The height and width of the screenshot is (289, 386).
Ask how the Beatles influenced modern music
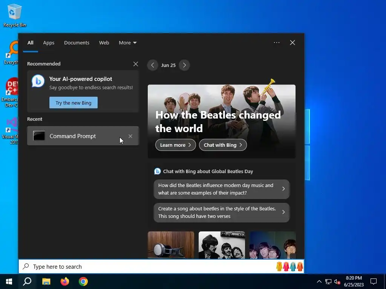222,189
